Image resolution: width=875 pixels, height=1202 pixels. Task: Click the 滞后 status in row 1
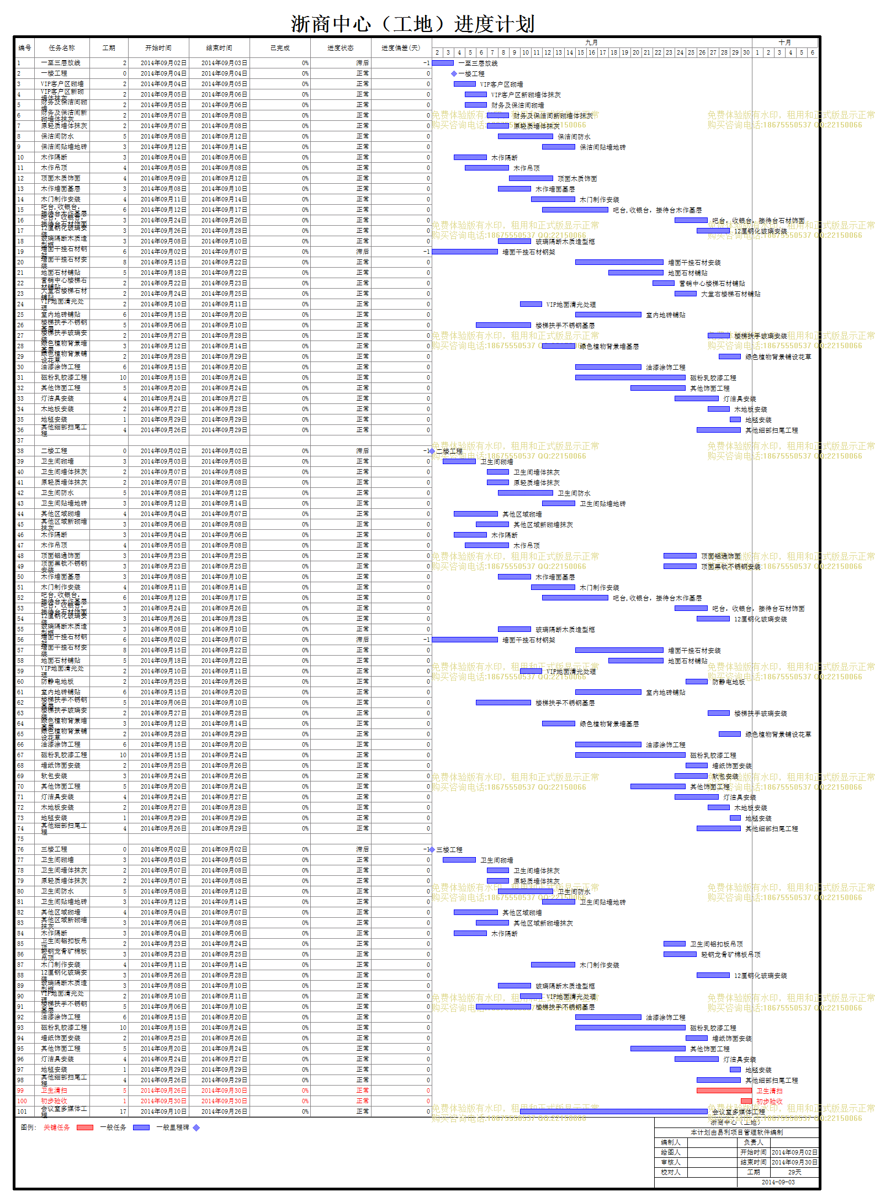[x=363, y=63]
